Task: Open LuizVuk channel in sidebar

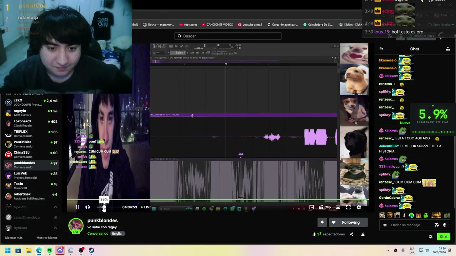Action: coord(31,175)
